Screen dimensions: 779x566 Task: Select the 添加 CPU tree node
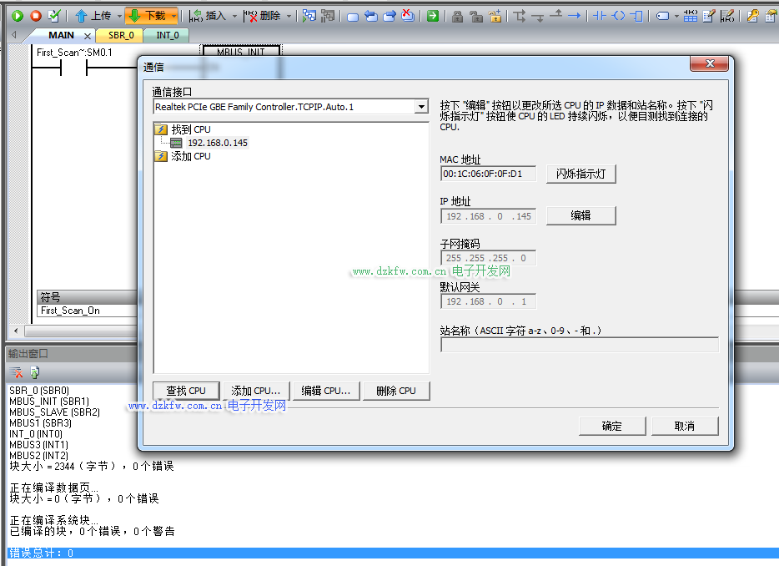190,156
